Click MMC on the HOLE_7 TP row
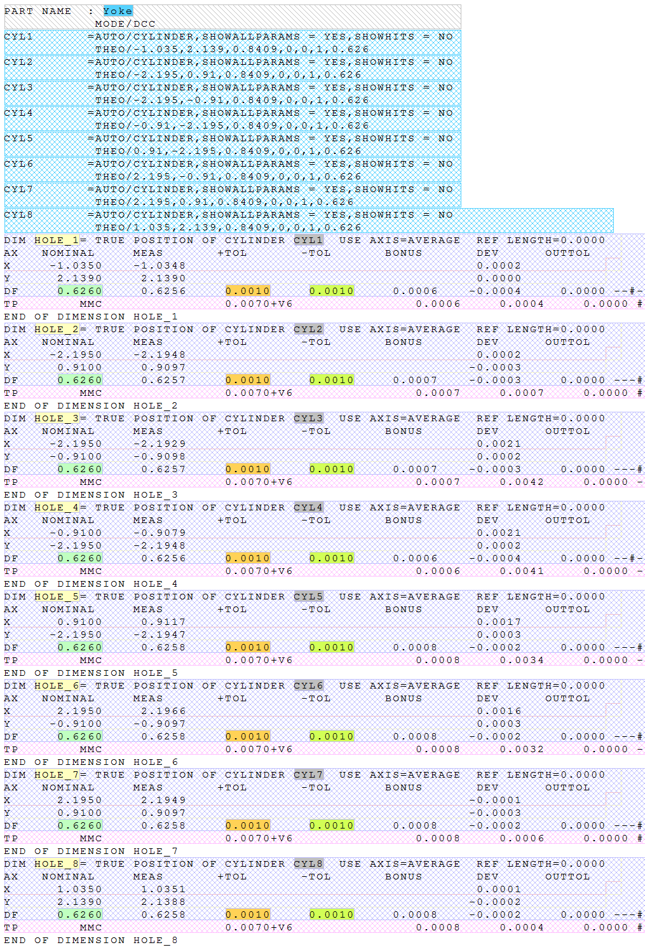 (x=90, y=838)
